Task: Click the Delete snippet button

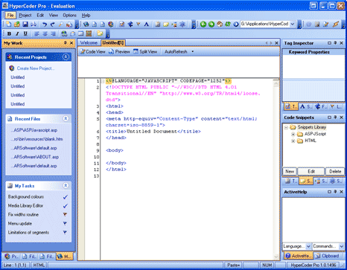Action: 335,171
